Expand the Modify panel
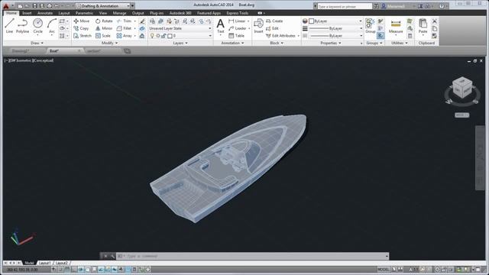Screen dimensions: 489x275 109,43
